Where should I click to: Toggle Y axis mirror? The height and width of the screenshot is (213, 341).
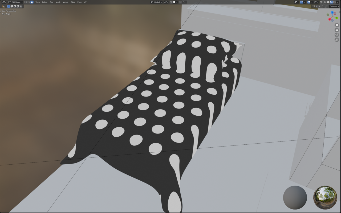319,6
